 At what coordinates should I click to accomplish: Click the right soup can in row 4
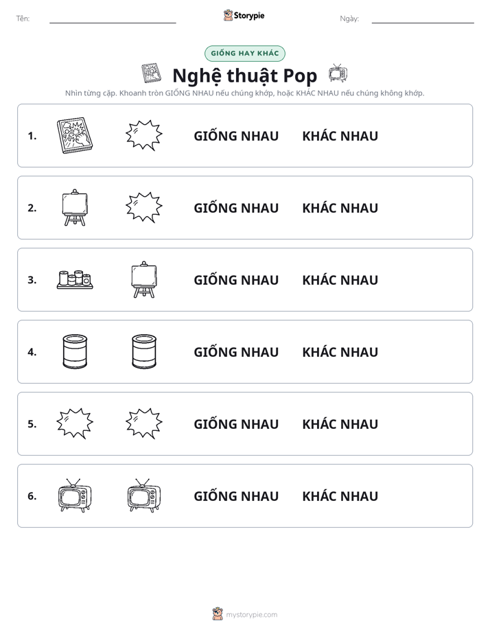pos(144,351)
